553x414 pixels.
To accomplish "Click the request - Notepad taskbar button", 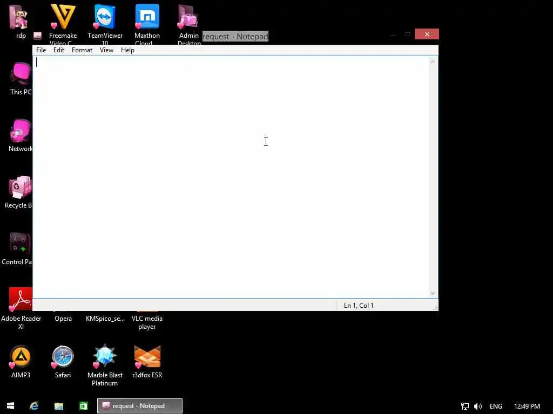I will (x=140, y=406).
